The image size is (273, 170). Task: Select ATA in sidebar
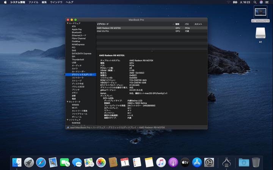[x=74, y=26]
